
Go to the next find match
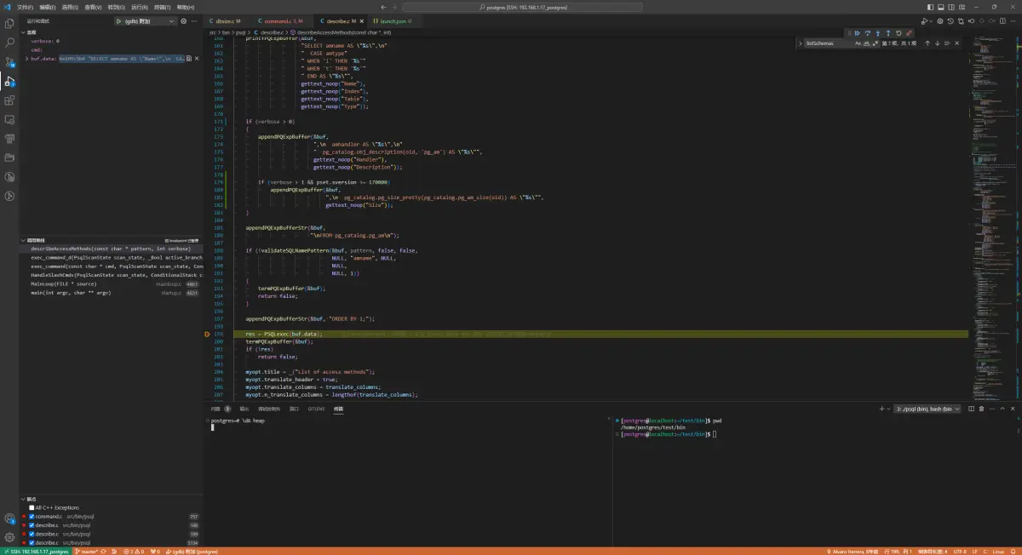tap(937, 43)
